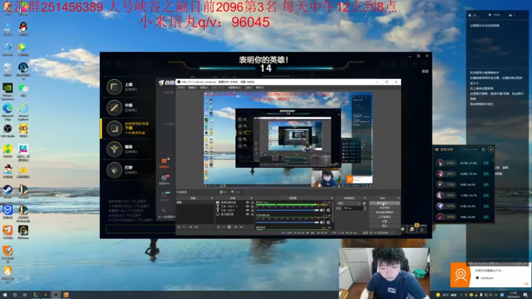Click the stop streaming button in OBS controls
This screenshot has height=299, width=532.
[382, 203]
